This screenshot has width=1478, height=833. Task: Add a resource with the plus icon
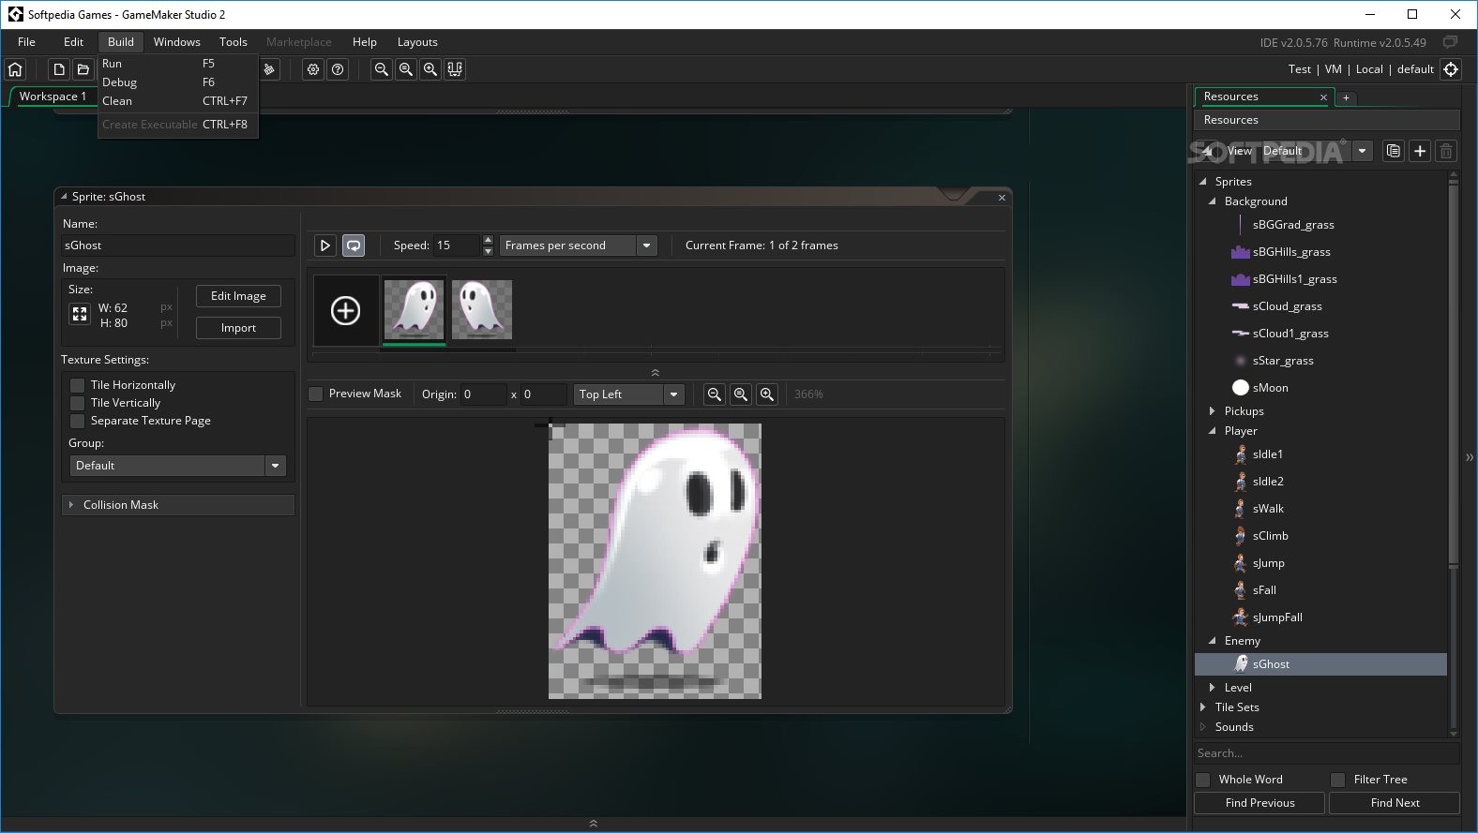1420,151
